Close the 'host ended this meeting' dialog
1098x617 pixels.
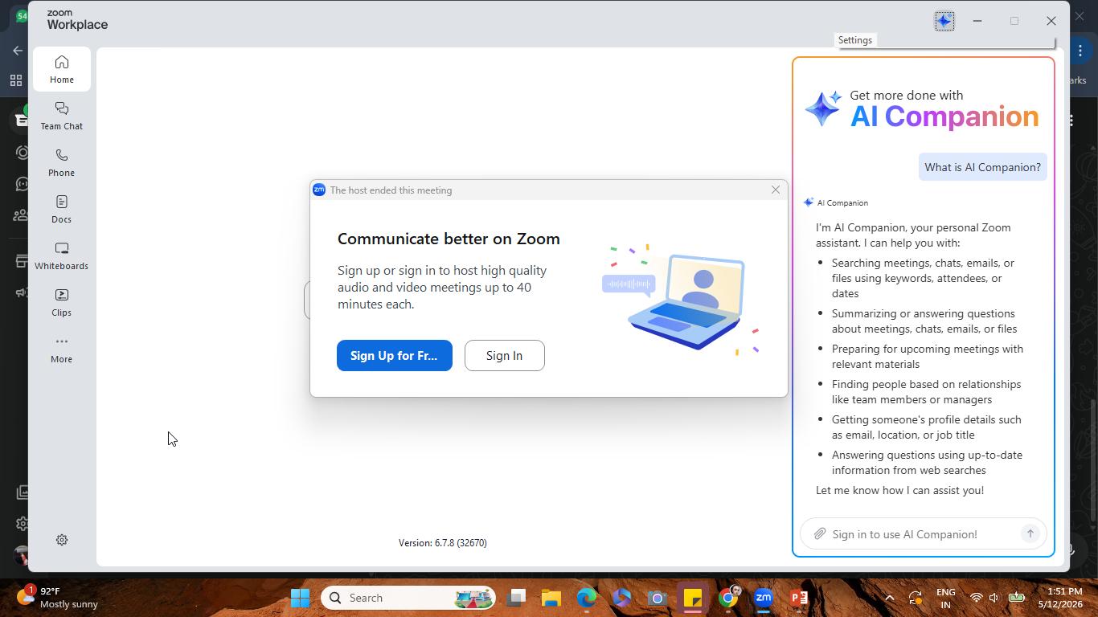click(x=776, y=190)
